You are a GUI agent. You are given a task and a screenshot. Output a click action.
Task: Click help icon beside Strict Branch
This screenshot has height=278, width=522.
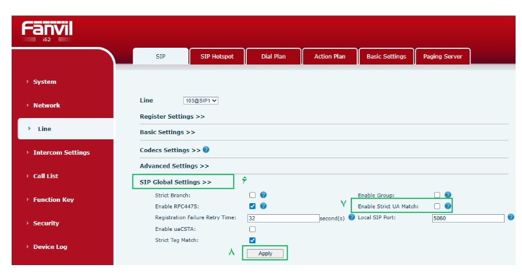click(x=263, y=195)
